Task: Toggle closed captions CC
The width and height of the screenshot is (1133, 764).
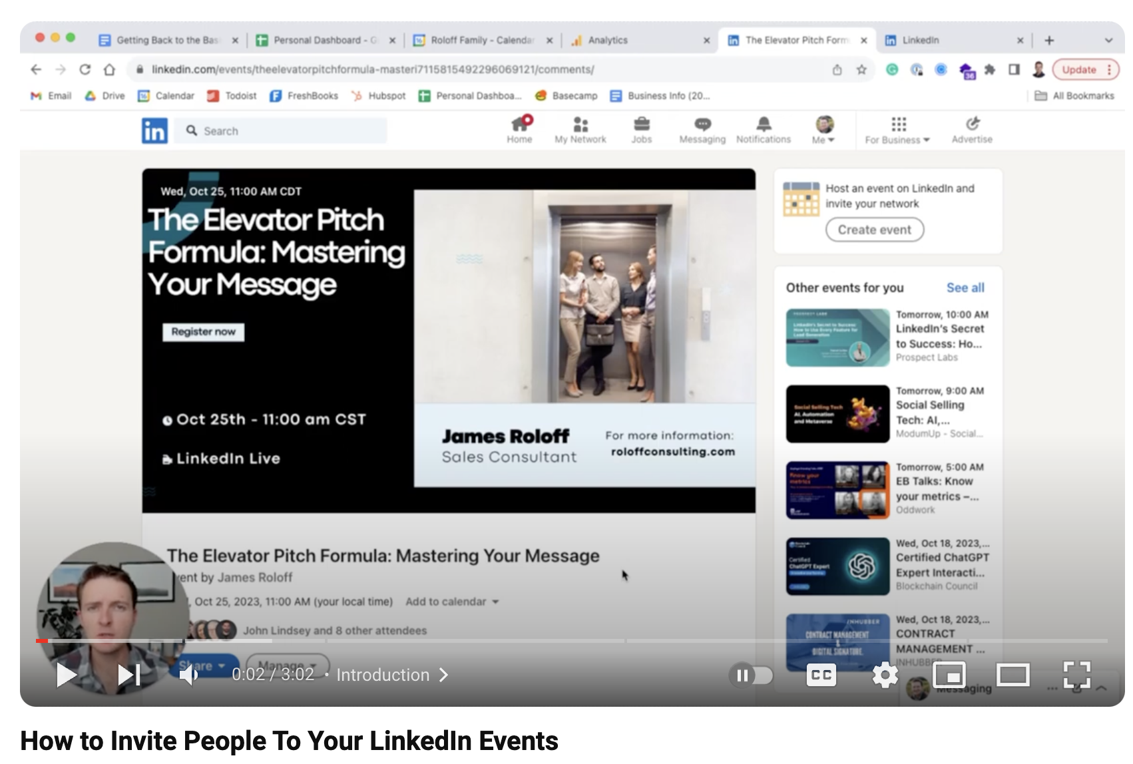Action: (x=821, y=675)
